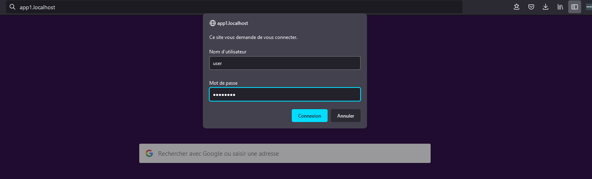The height and width of the screenshot is (179, 592).
Task: Click the Google logo in the search box
Action: pyautogui.click(x=149, y=153)
